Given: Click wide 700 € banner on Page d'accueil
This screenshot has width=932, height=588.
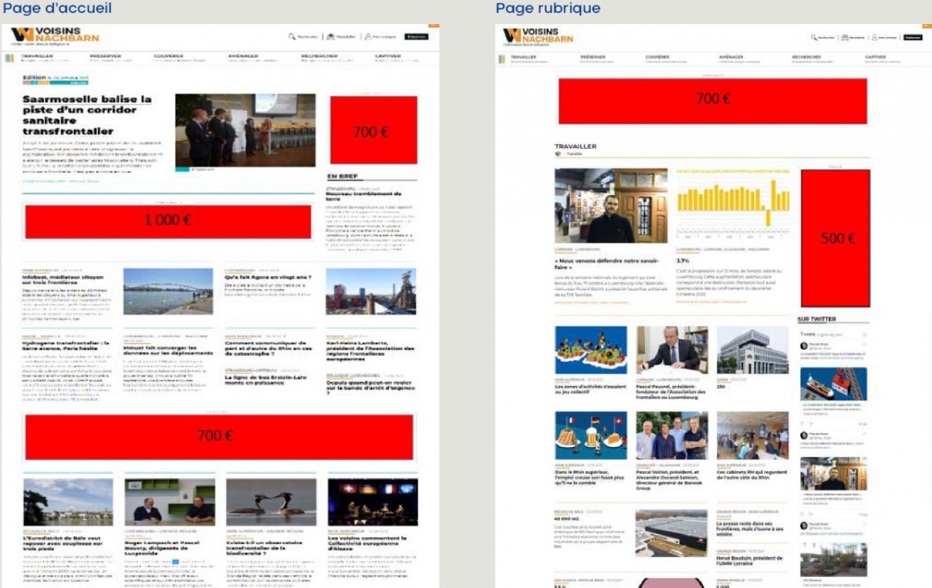Looking at the screenshot, I should (219, 437).
